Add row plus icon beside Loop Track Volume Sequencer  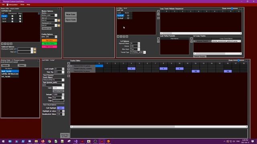click(x=158, y=12)
